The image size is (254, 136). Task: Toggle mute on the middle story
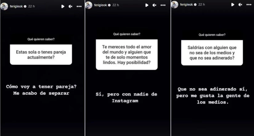click(x=155, y=5)
